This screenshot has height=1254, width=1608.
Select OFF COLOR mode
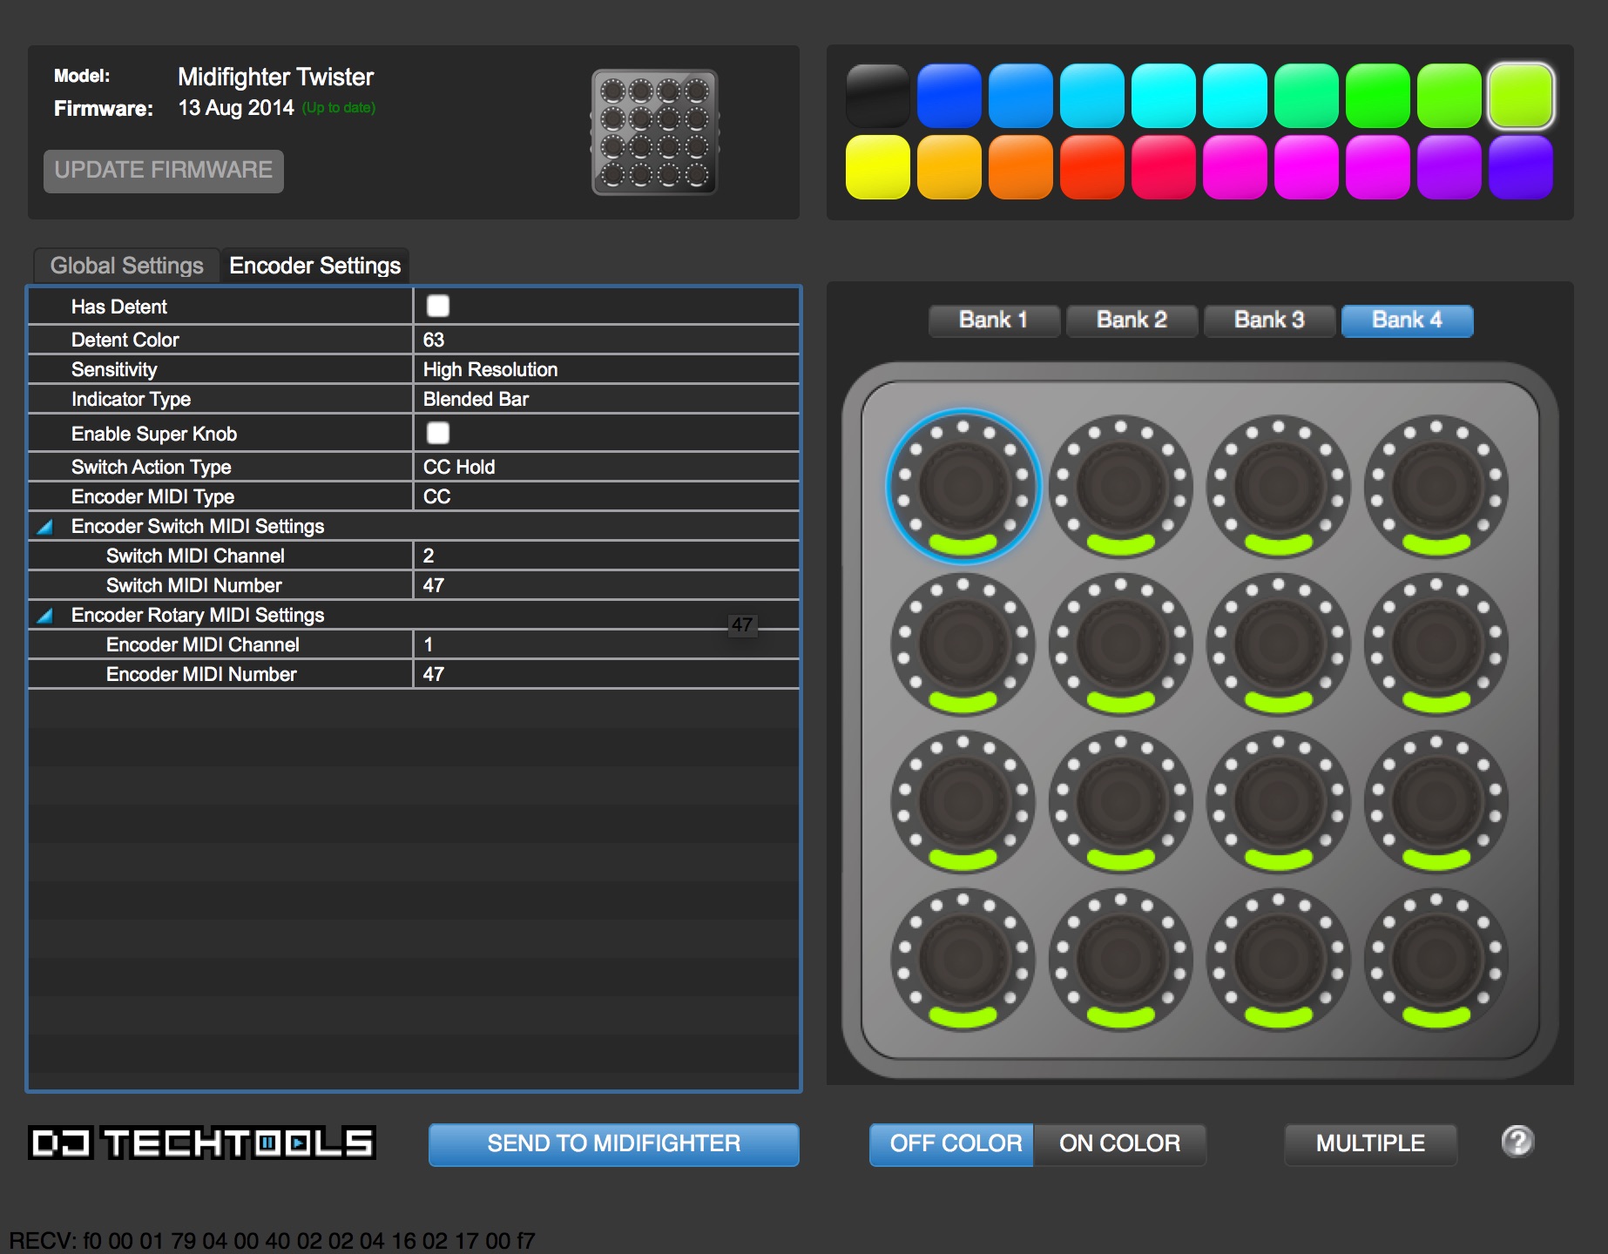(x=951, y=1144)
